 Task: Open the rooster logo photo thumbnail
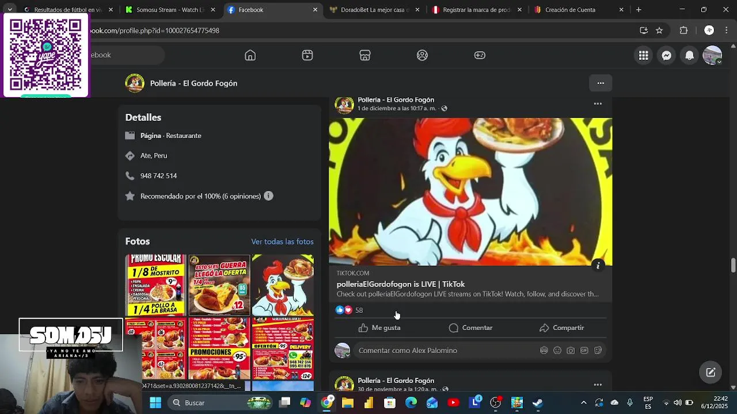point(283,285)
